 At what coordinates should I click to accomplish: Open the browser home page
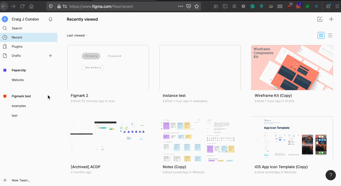31,6
